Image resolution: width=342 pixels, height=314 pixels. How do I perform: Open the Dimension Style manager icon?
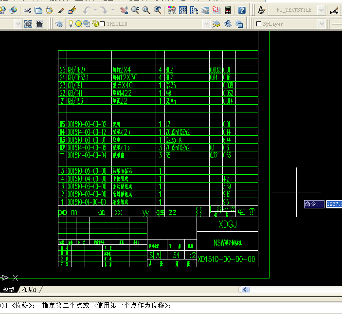click(334, 10)
